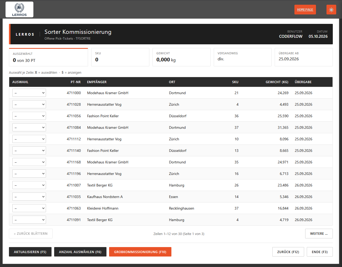
Task: Start Grobkommissionierung (F10)
Action: click(140, 252)
